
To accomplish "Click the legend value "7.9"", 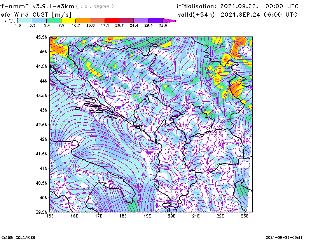I will pos(61,25).
